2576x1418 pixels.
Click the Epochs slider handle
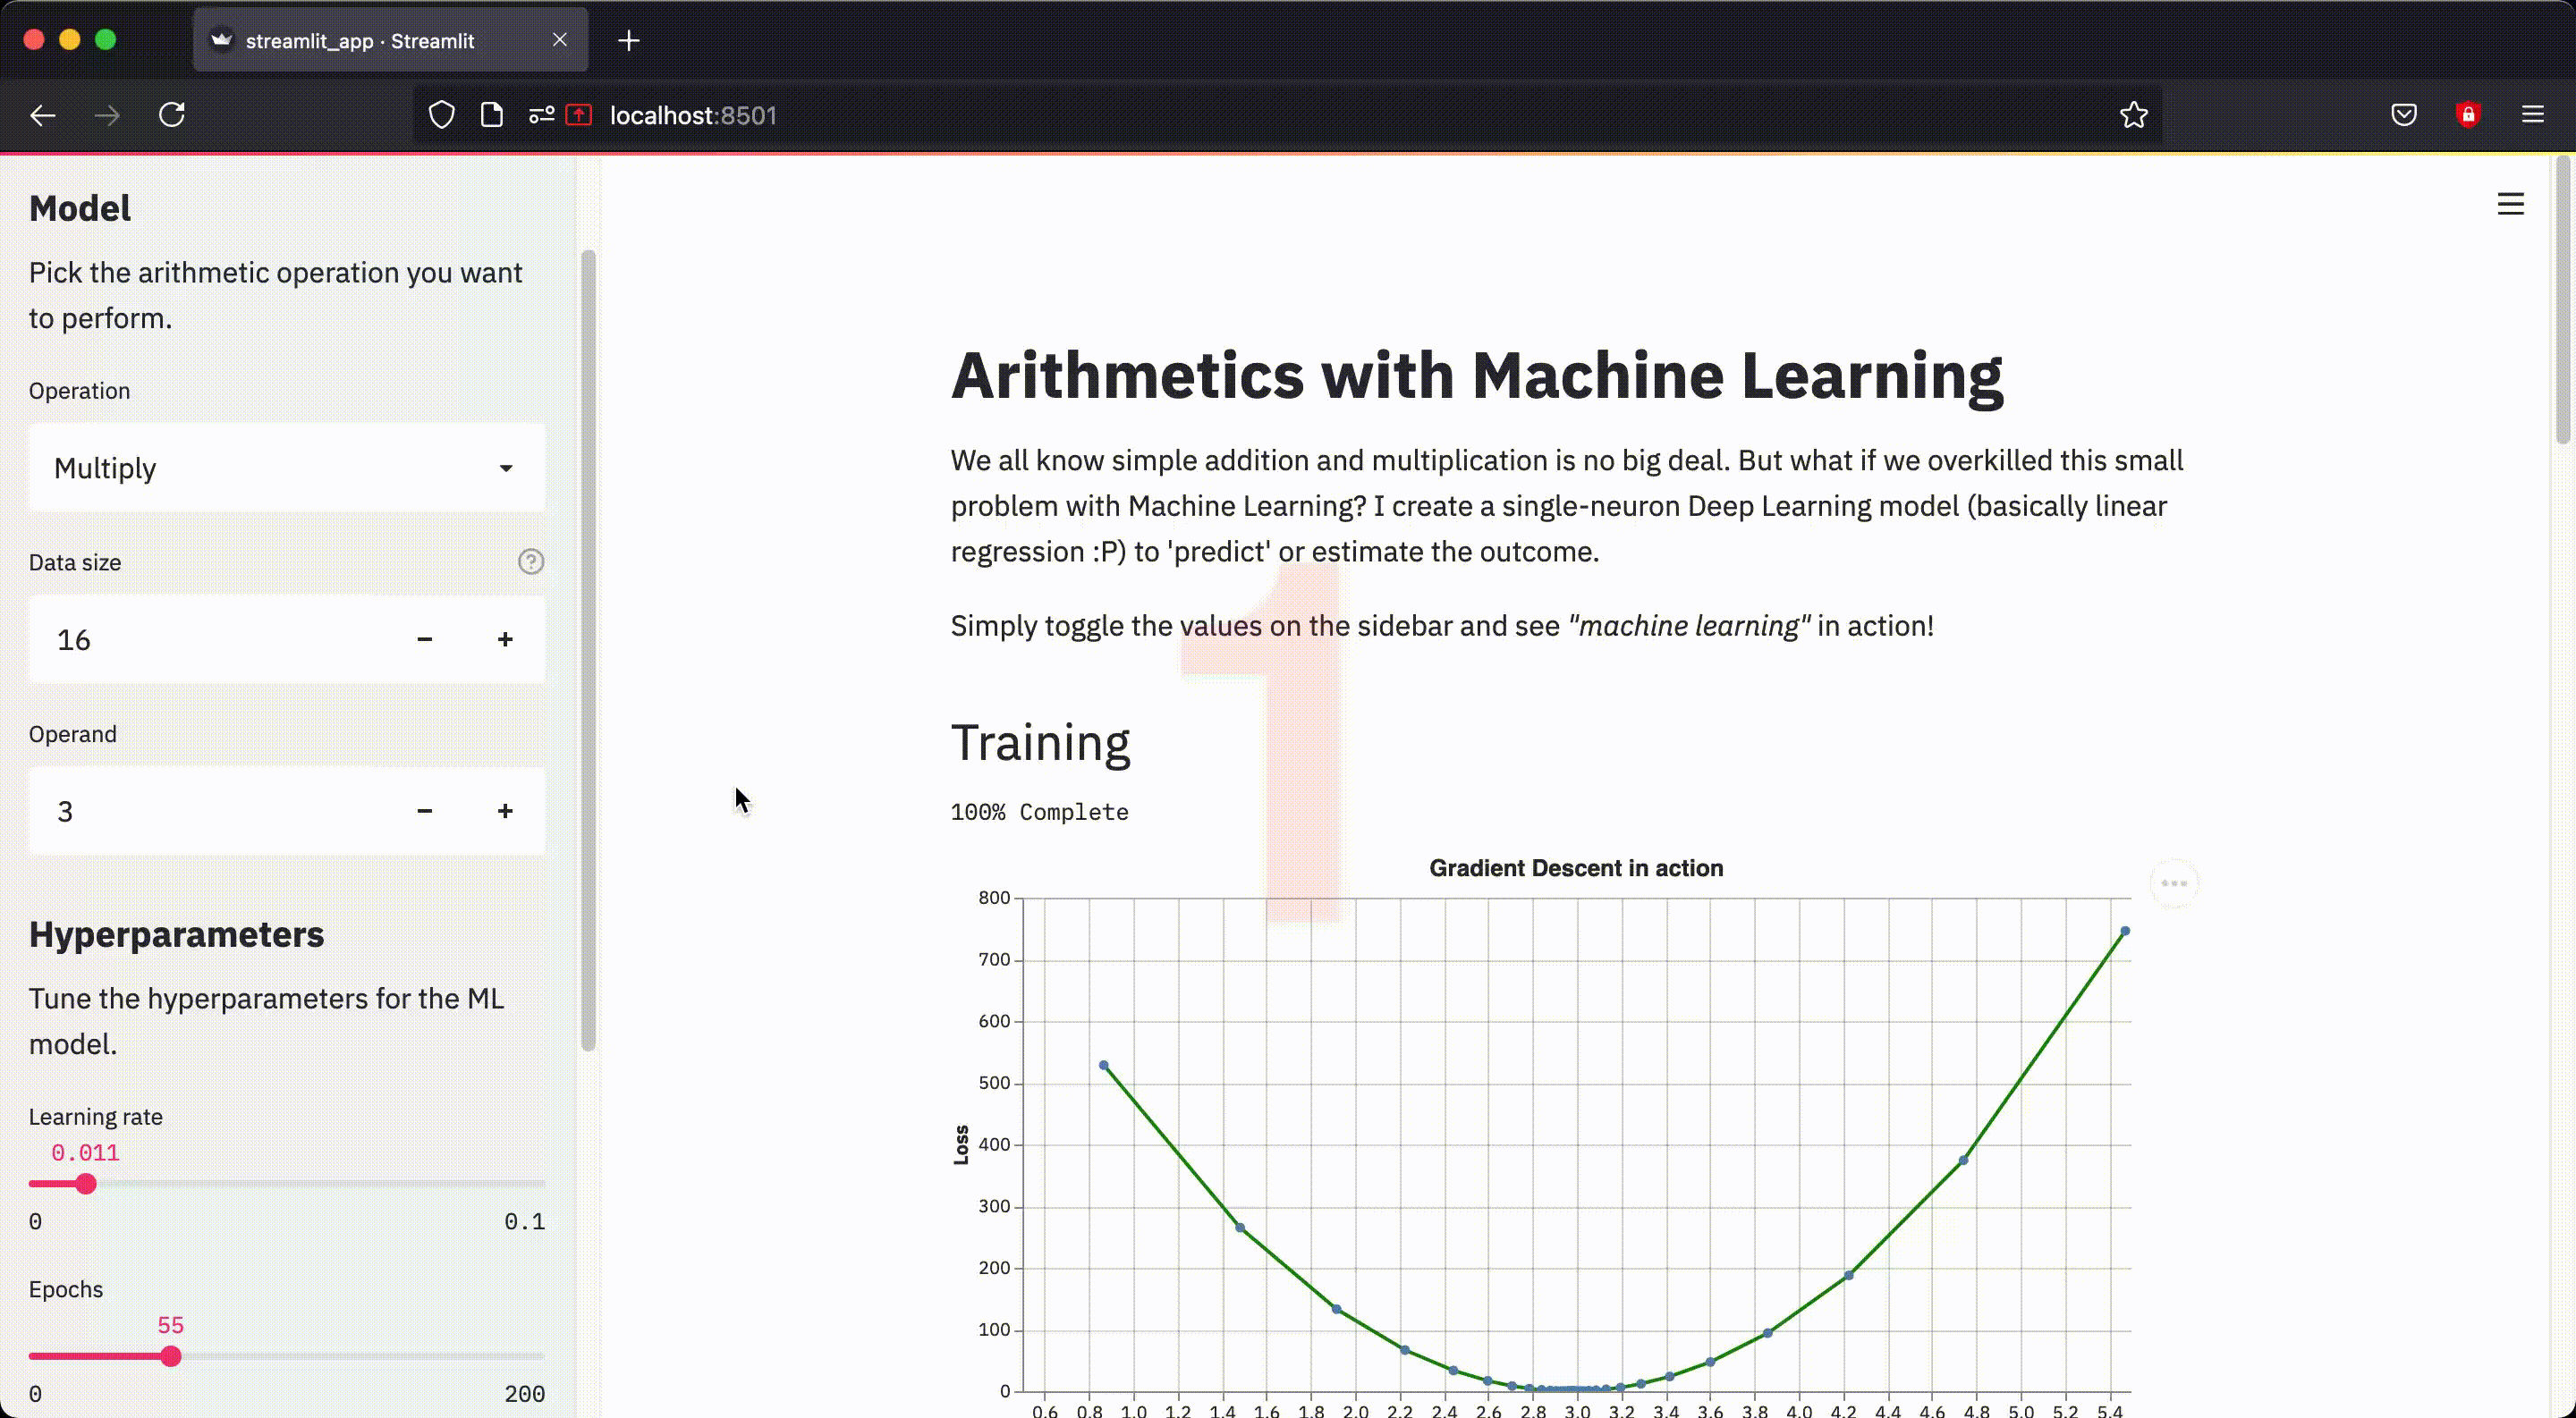pos(171,1356)
